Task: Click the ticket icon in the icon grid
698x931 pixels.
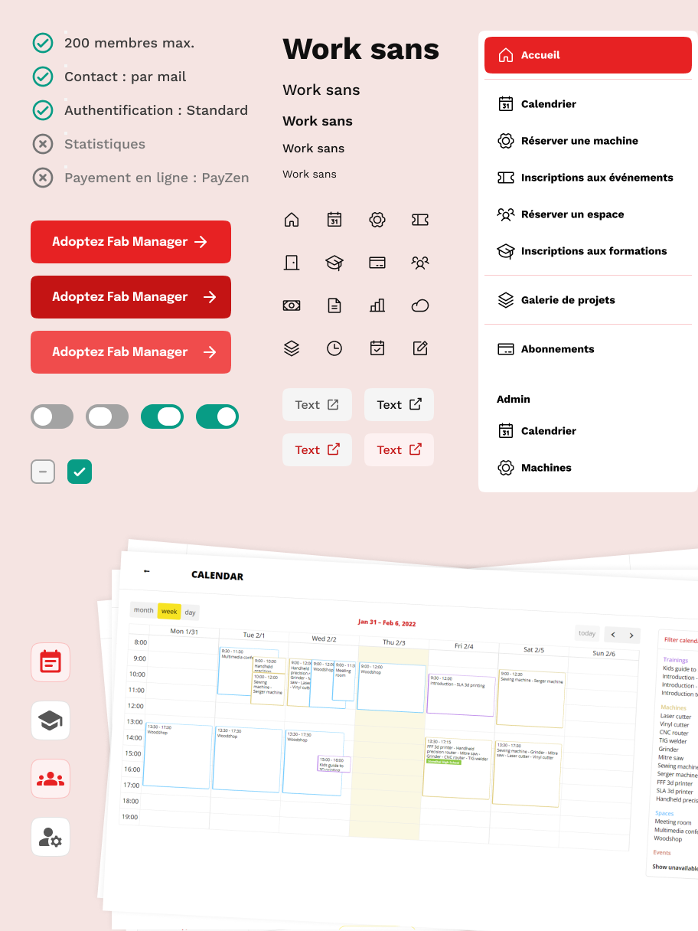Action: (x=420, y=220)
